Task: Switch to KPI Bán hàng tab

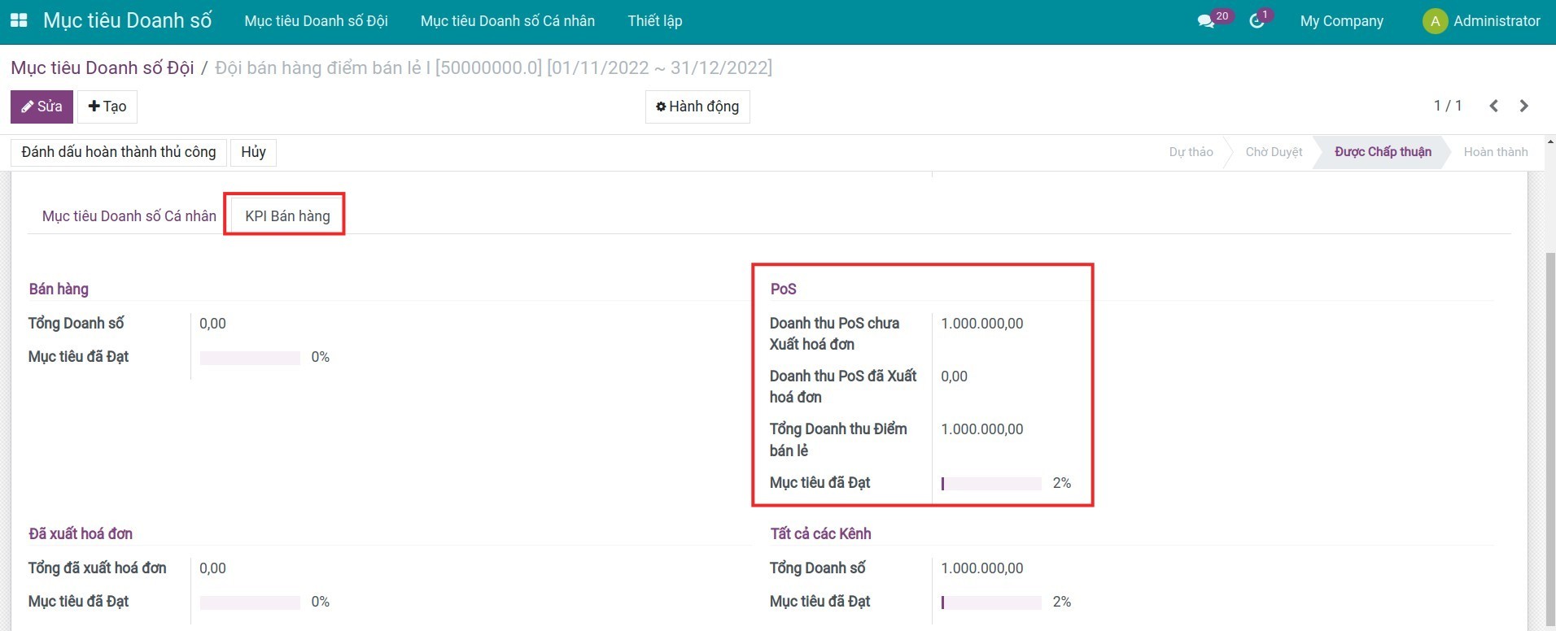Action: [287, 215]
